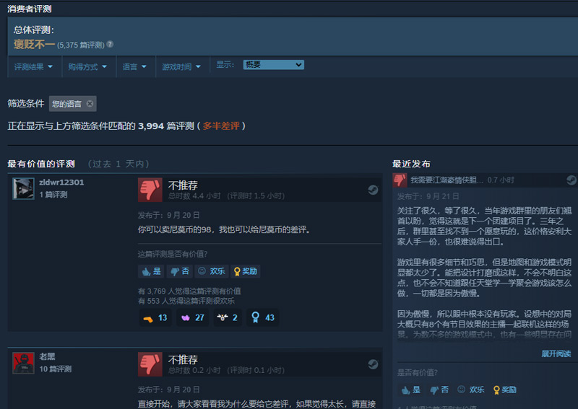Click 不推荐 heading on zldwr12301's review

(183, 185)
